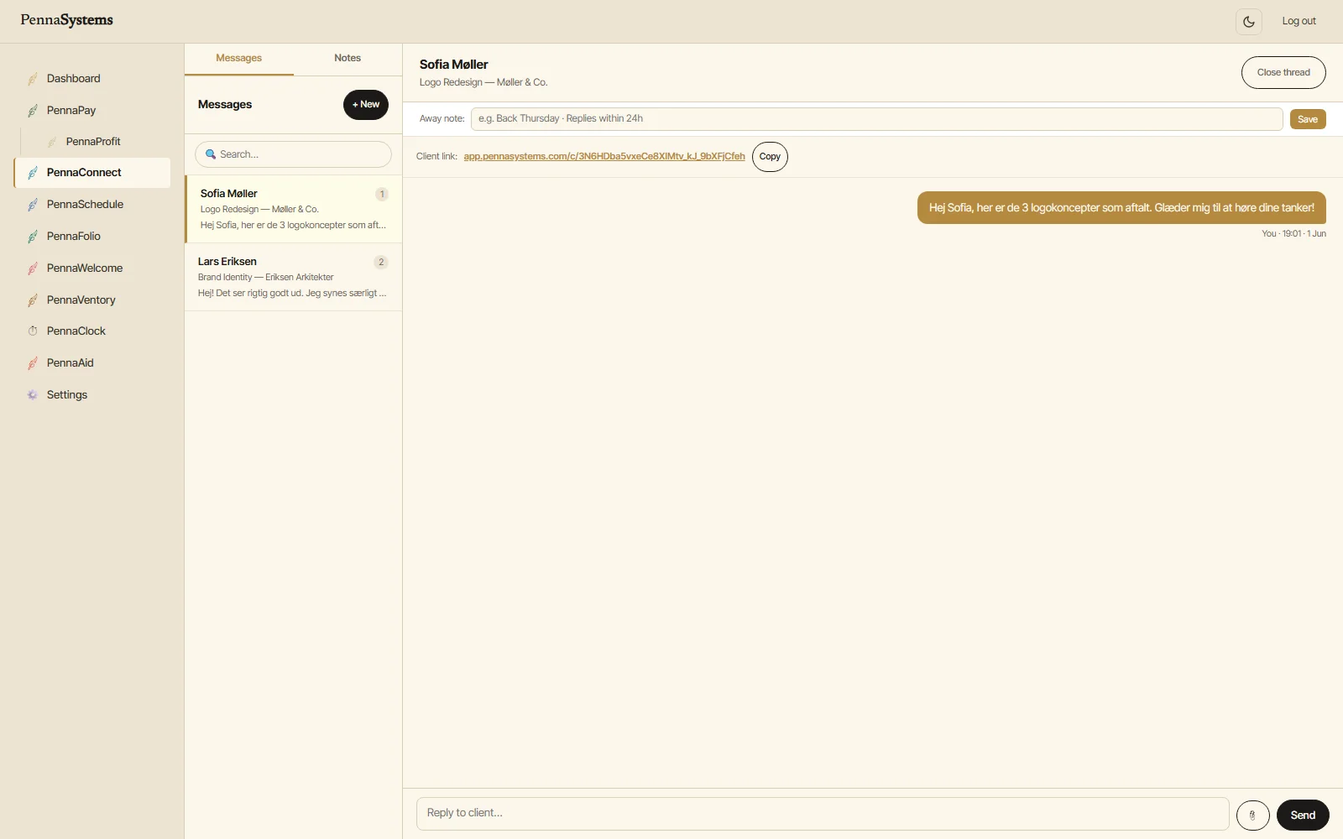Go to PennaSchedule
Screen dimensions: 1343x839
[x=92, y=205]
